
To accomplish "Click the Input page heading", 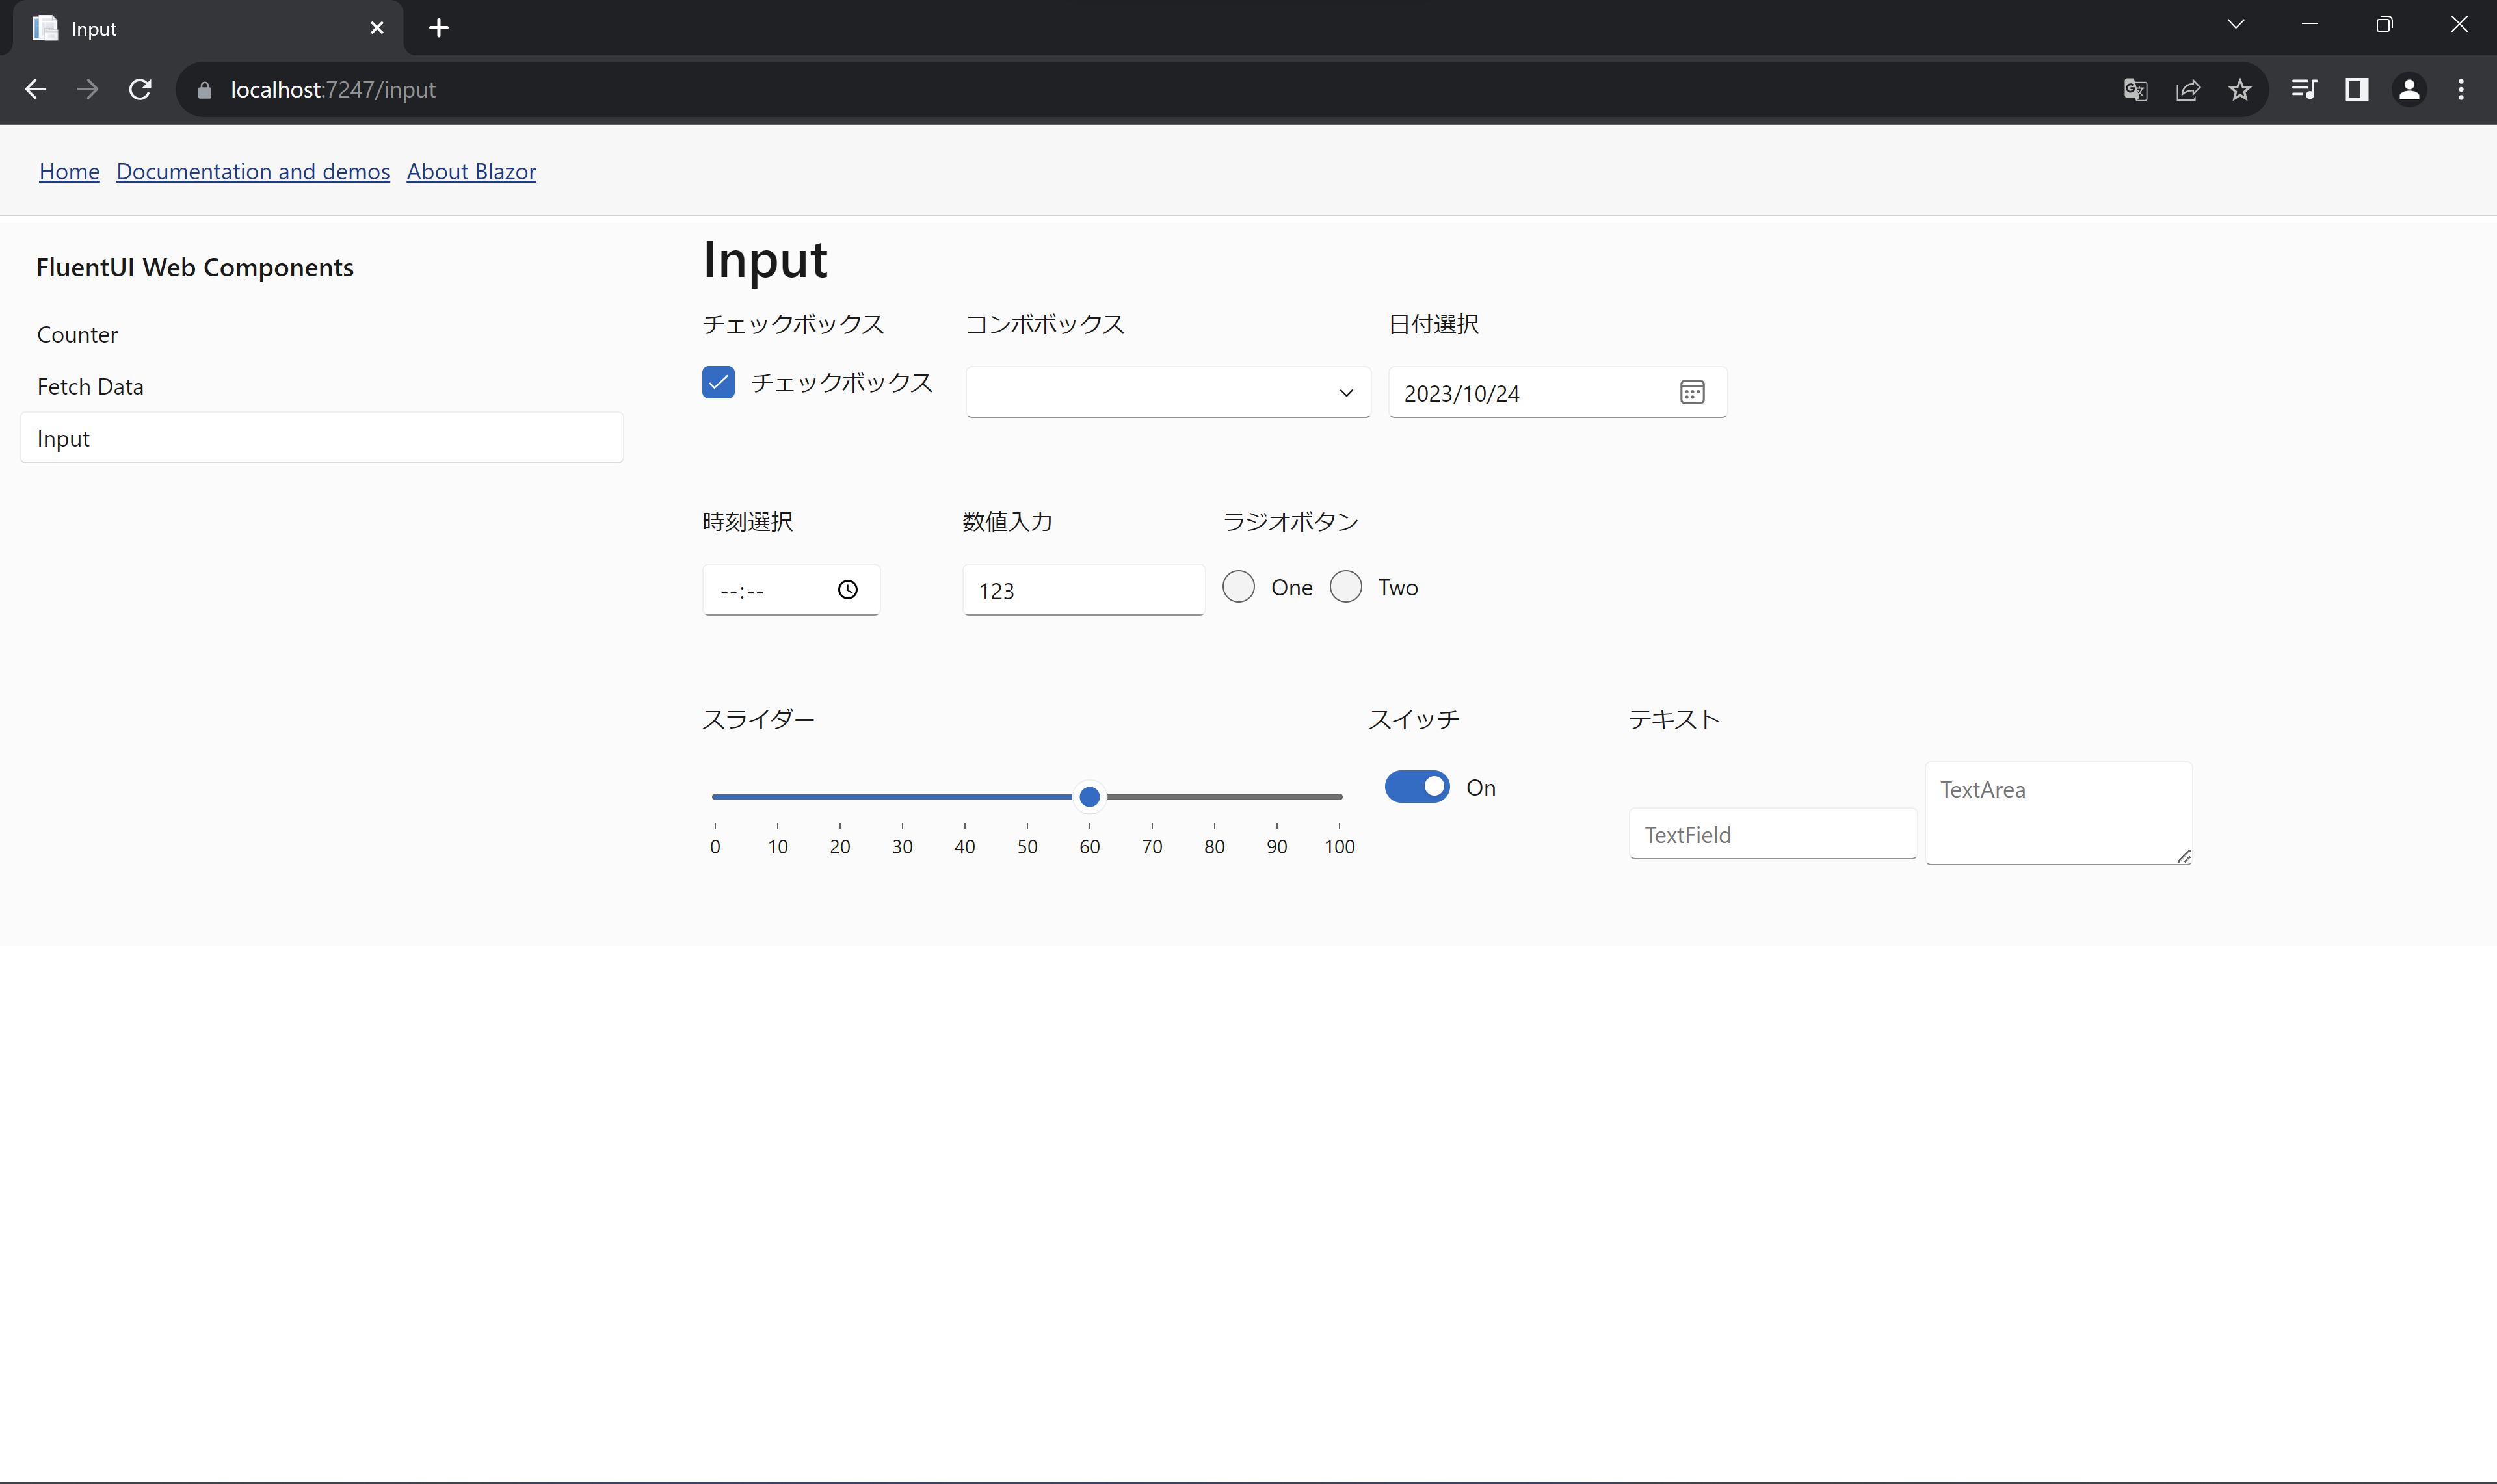I will pos(765,260).
